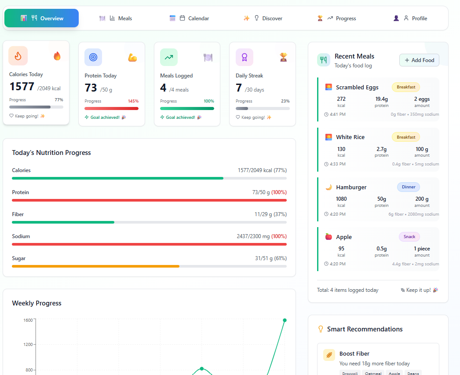The width and height of the screenshot is (460, 375).
Task: Click the 'Today's Nutrition Progress' heading
Action: click(51, 153)
